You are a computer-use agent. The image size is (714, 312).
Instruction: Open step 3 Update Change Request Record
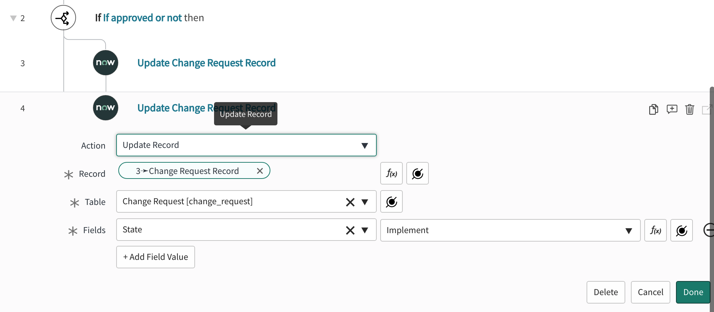(206, 63)
